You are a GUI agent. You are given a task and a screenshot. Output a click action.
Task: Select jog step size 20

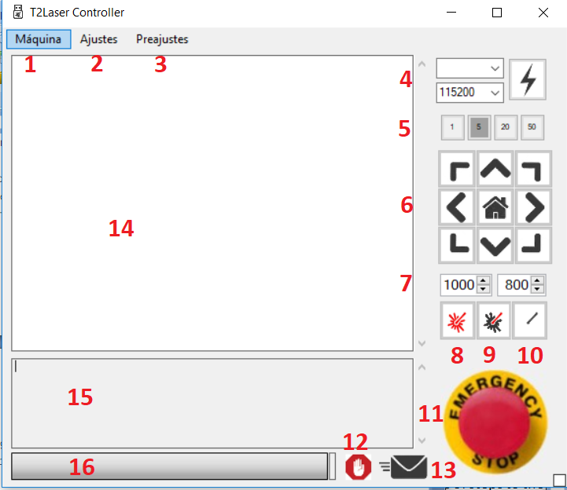[x=506, y=127]
